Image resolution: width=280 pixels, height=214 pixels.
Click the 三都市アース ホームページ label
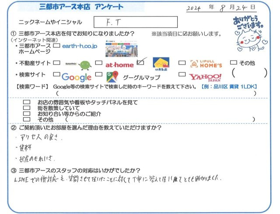point(35,48)
